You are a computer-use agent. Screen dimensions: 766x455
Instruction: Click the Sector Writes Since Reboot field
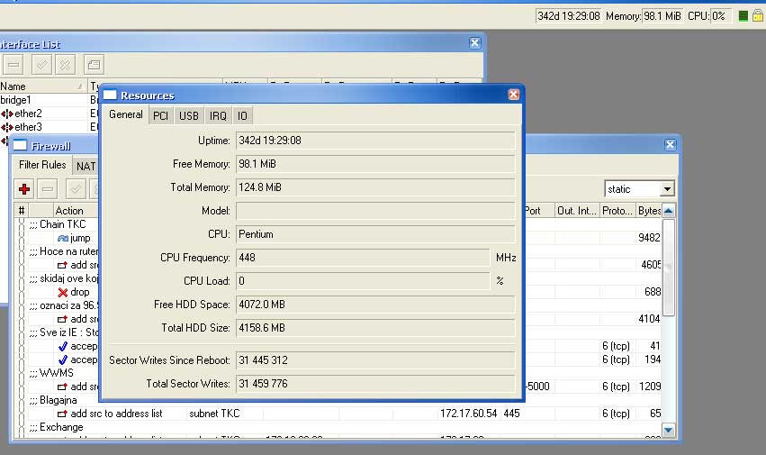click(x=375, y=360)
